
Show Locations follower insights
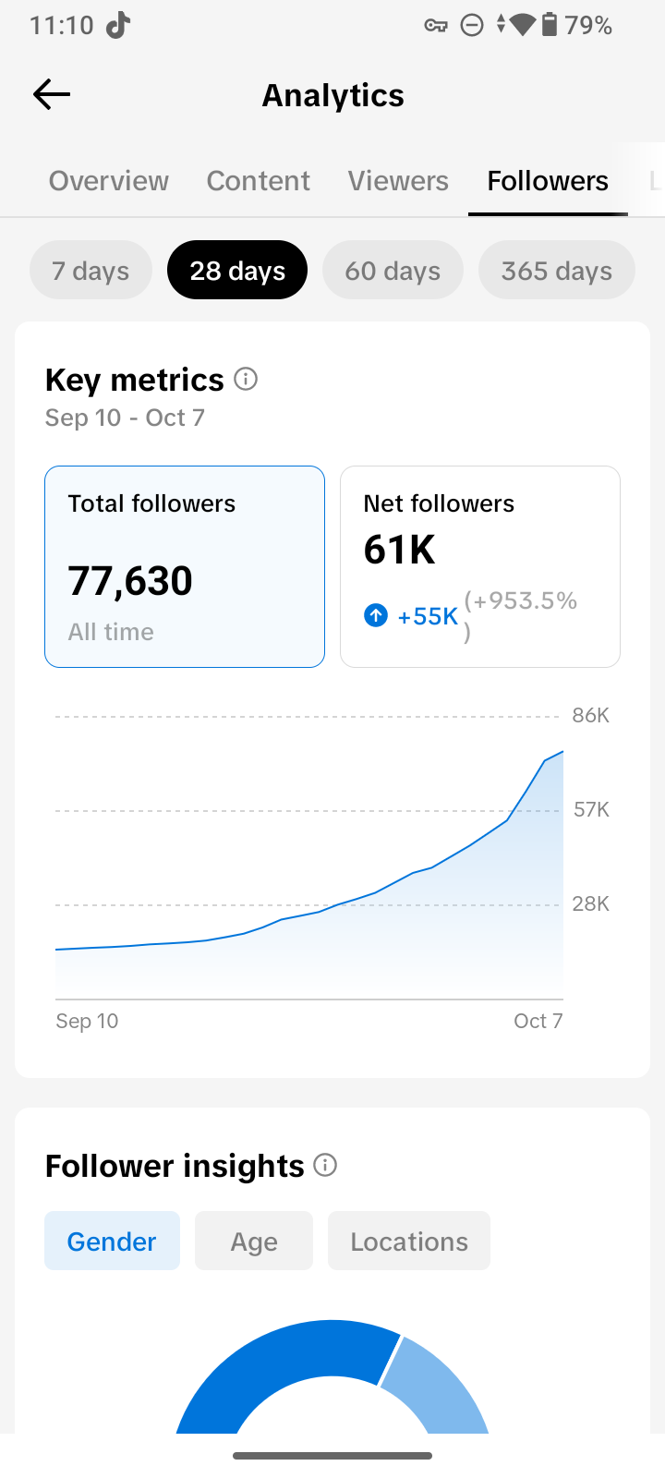coord(409,1241)
